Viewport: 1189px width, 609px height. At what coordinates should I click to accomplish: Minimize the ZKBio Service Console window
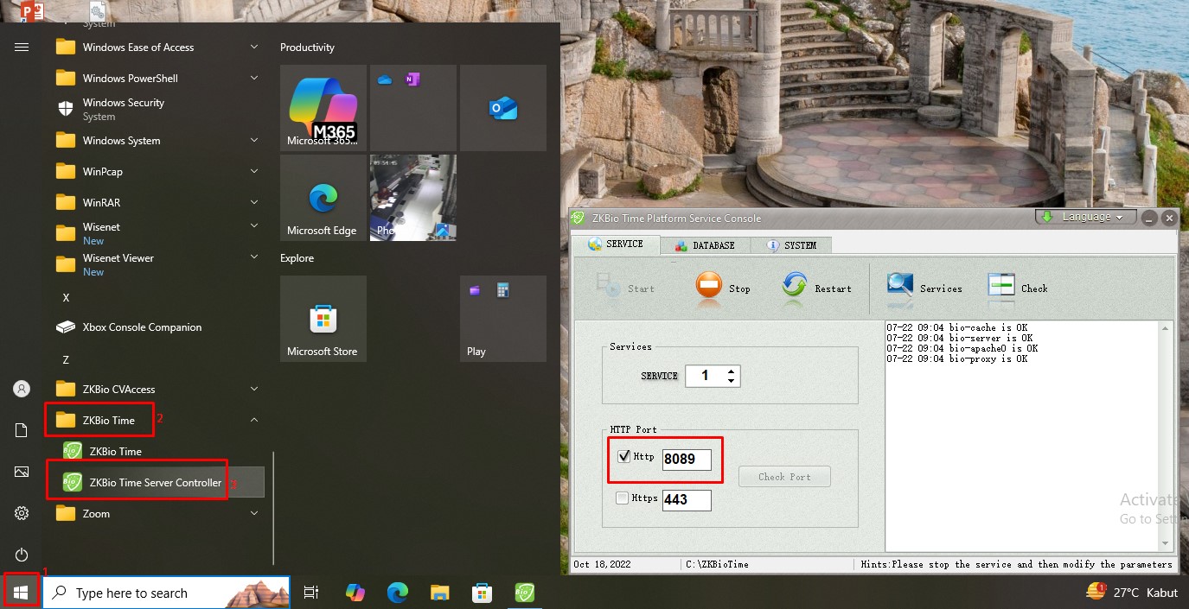pyautogui.click(x=1149, y=218)
